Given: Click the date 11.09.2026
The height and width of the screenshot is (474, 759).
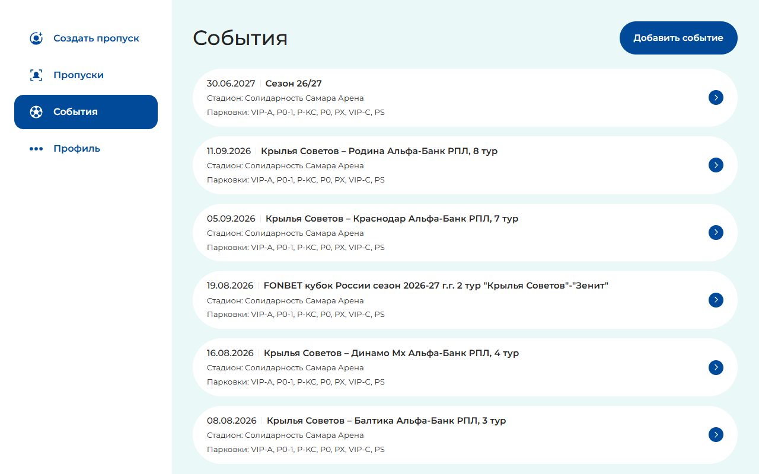Looking at the screenshot, I should [x=229, y=151].
